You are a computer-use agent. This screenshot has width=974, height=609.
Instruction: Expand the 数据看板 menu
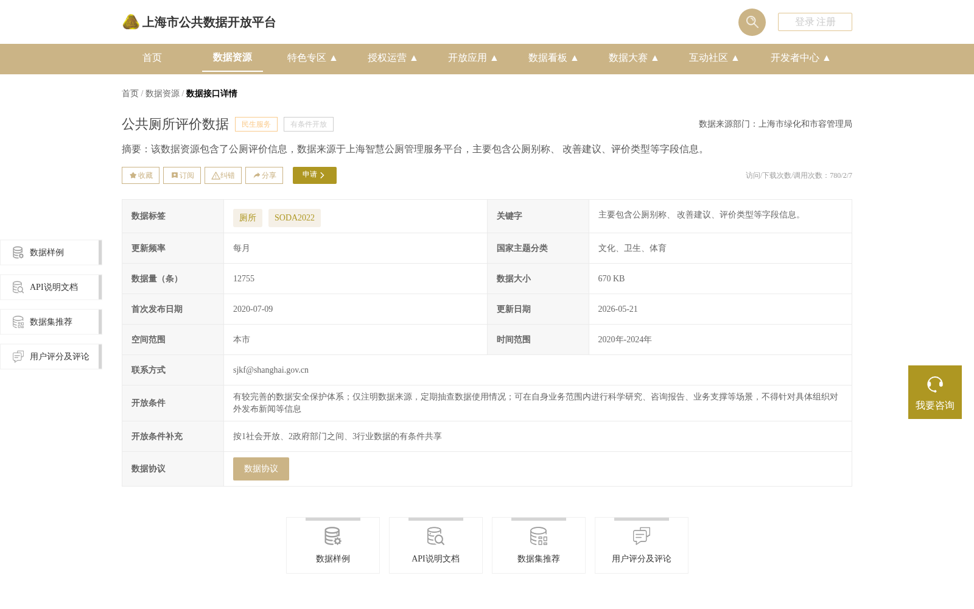pos(553,58)
